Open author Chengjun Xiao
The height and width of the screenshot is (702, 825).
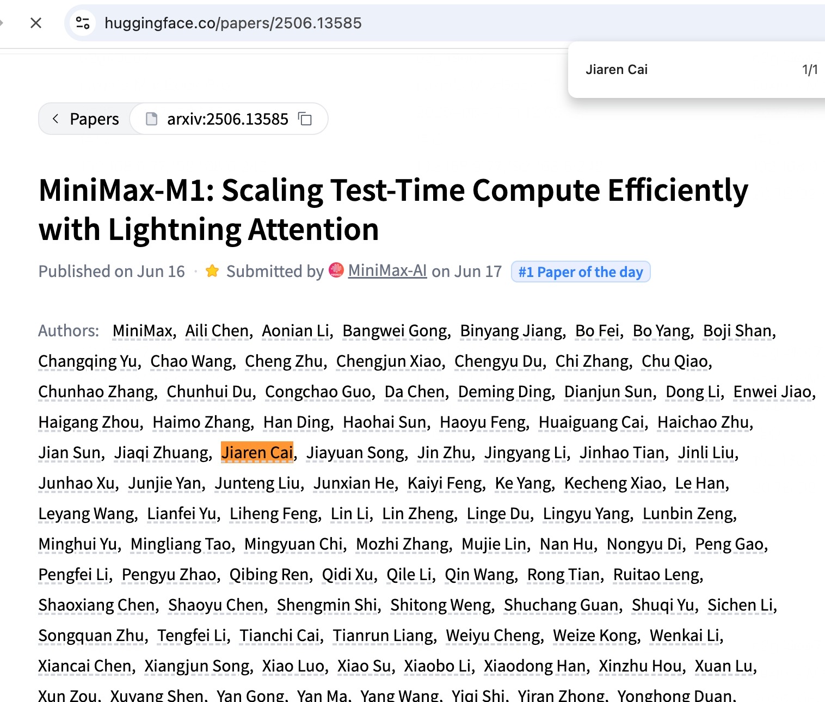click(x=389, y=361)
